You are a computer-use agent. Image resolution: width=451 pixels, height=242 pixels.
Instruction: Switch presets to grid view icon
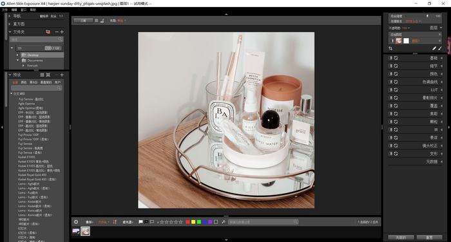[48, 75]
